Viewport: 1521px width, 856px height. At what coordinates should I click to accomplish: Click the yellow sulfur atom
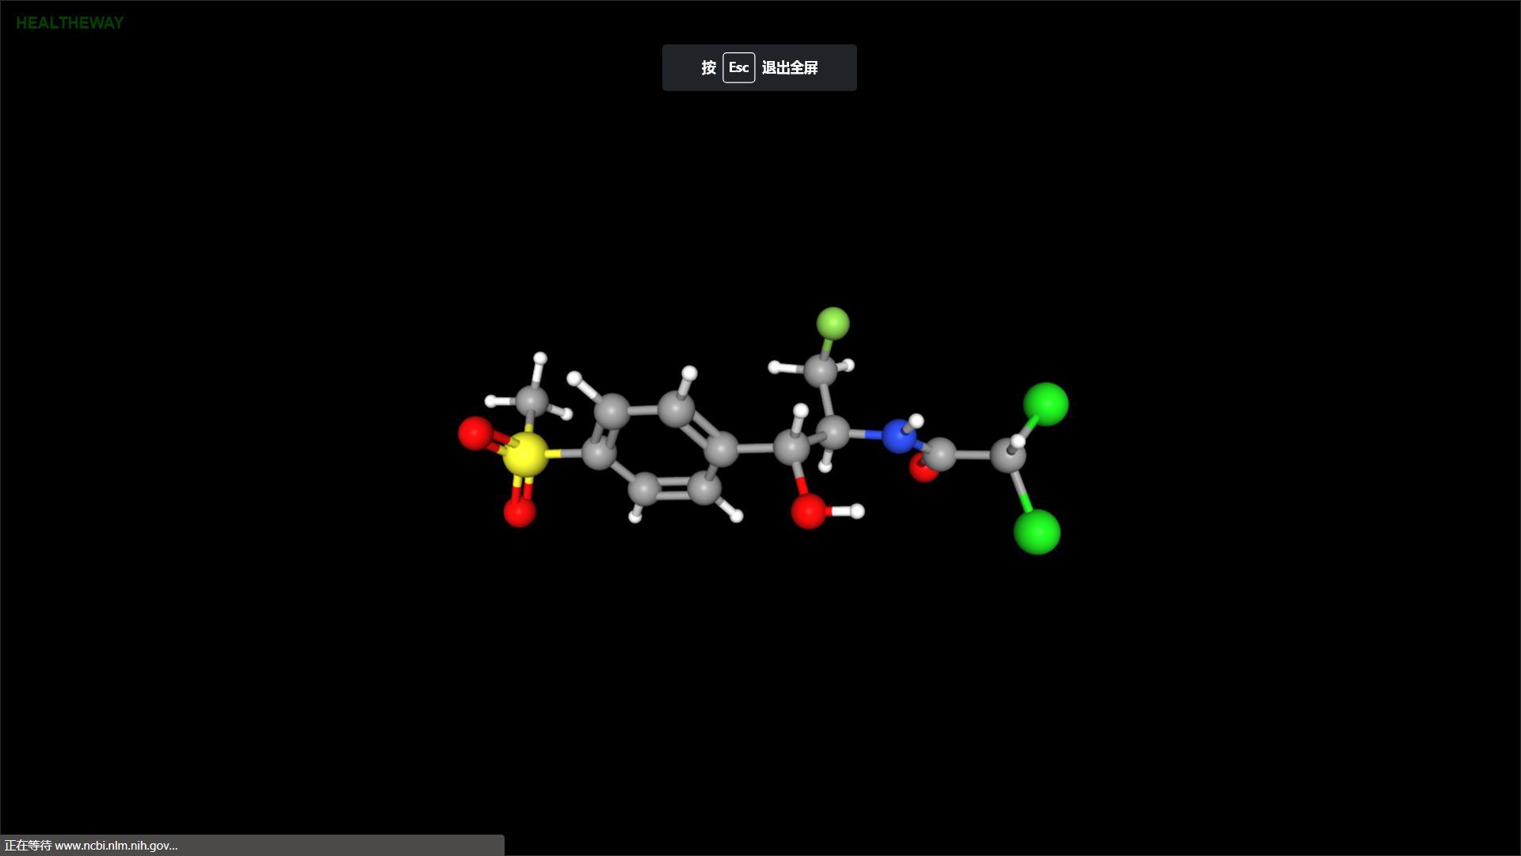coord(524,454)
